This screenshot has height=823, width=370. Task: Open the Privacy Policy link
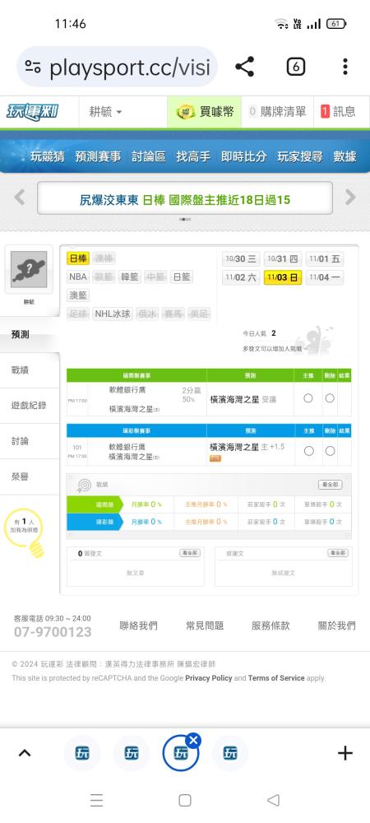click(x=209, y=678)
